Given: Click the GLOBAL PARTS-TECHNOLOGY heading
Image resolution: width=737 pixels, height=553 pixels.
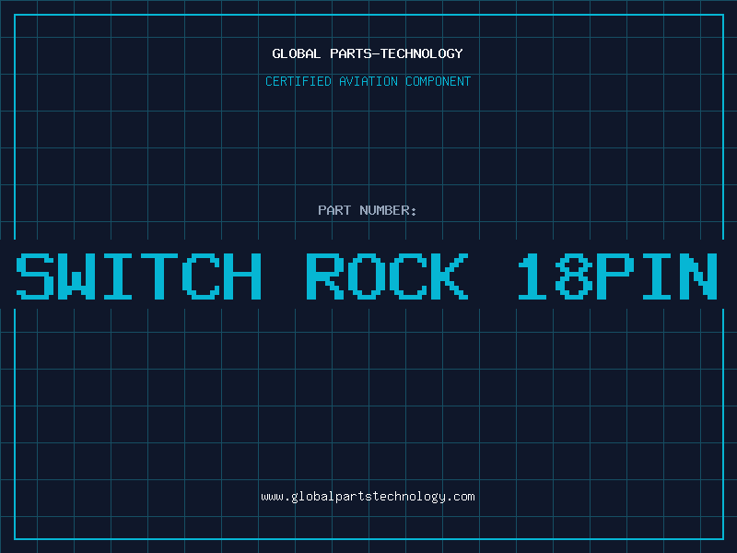Looking at the screenshot, I should pos(368,53).
